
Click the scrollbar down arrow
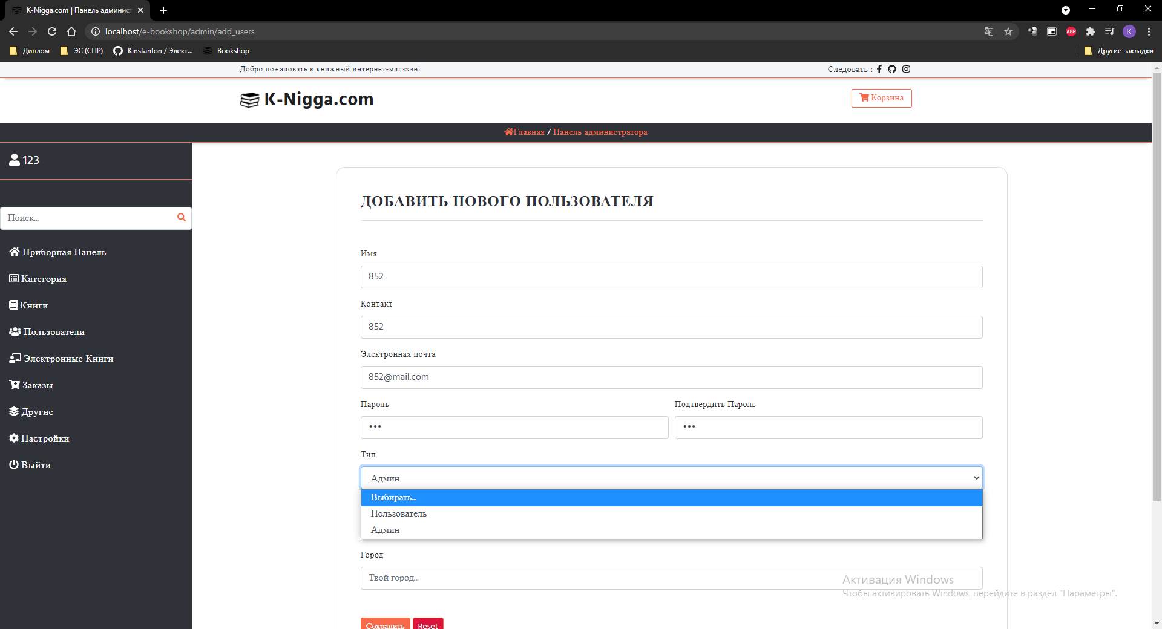coord(1157,624)
